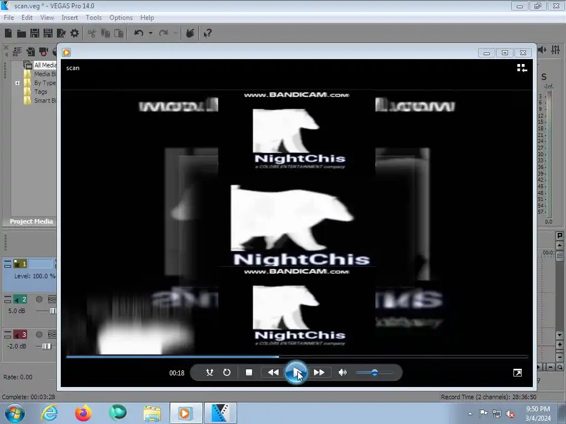The width and height of the screenshot is (566, 424).
Task: Create a new project in VEGAS toolbar
Action: point(8,33)
